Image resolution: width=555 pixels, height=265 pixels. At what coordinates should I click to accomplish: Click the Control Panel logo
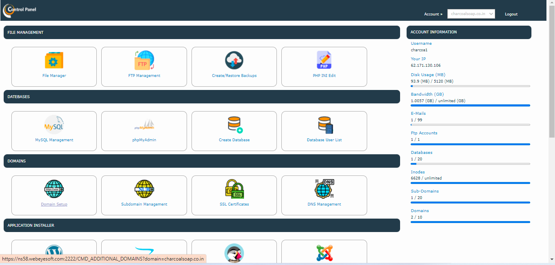[20, 10]
